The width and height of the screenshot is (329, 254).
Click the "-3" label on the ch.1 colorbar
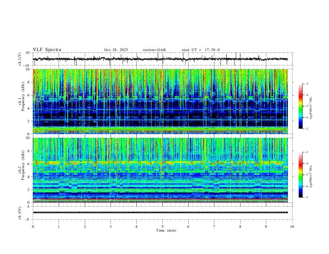[307, 83]
